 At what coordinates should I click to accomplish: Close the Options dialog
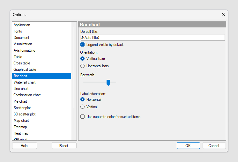tap(223, 14)
